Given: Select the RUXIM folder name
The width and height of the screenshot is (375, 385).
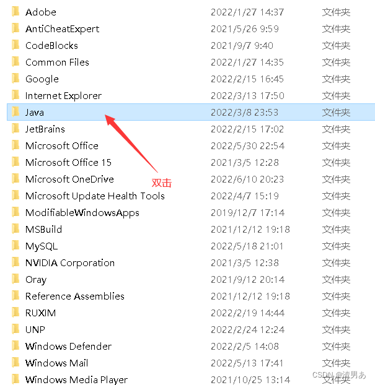Looking at the screenshot, I should (x=40, y=313).
